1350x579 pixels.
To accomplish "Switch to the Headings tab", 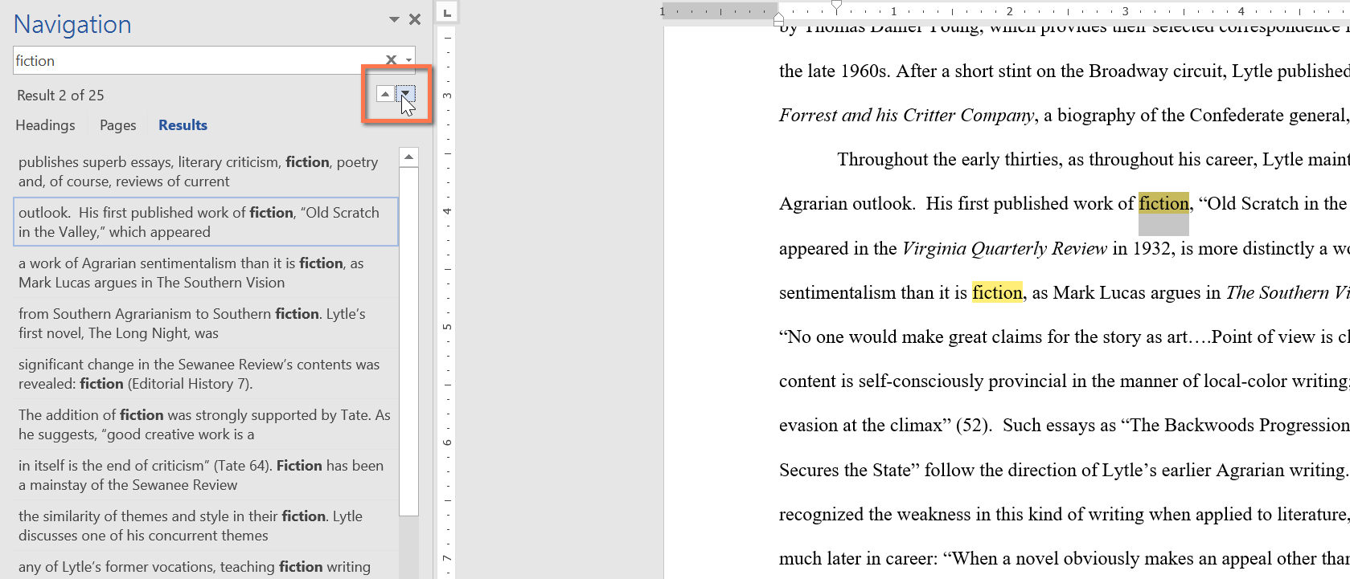I will click(45, 125).
